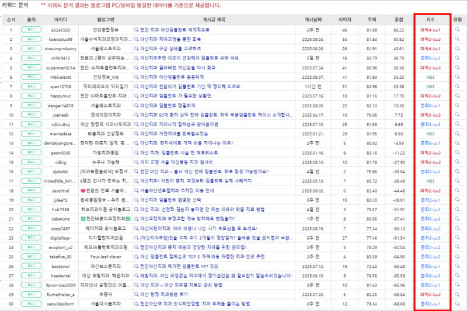This screenshot has height=311, width=467.
Task: Sort by the 종합 column header
Action: tap(399, 20)
